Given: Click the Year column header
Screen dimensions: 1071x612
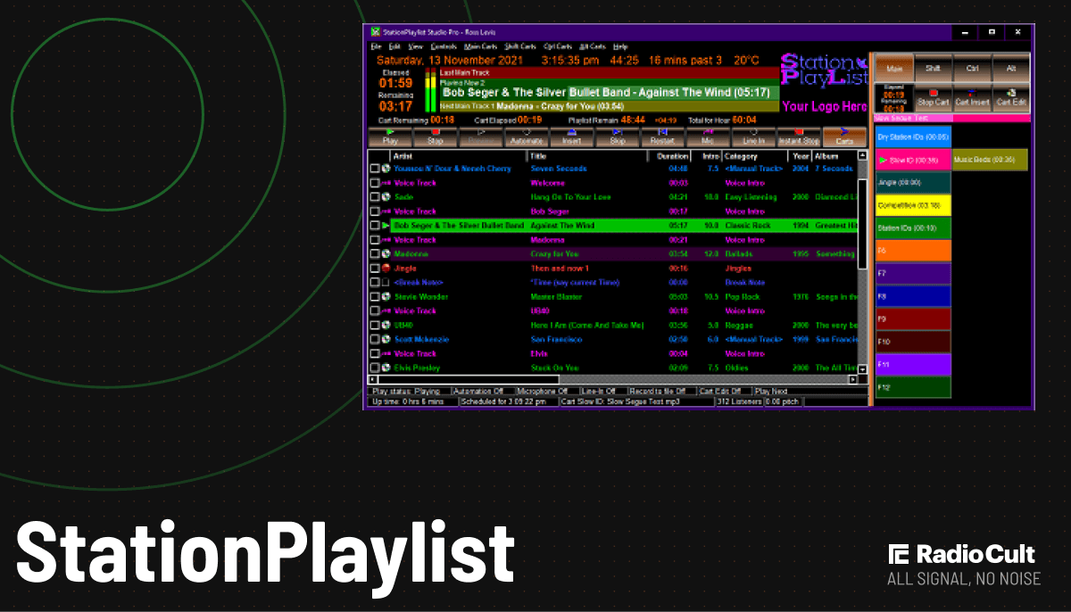Looking at the screenshot, I should pyautogui.click(x=799, y=155).
